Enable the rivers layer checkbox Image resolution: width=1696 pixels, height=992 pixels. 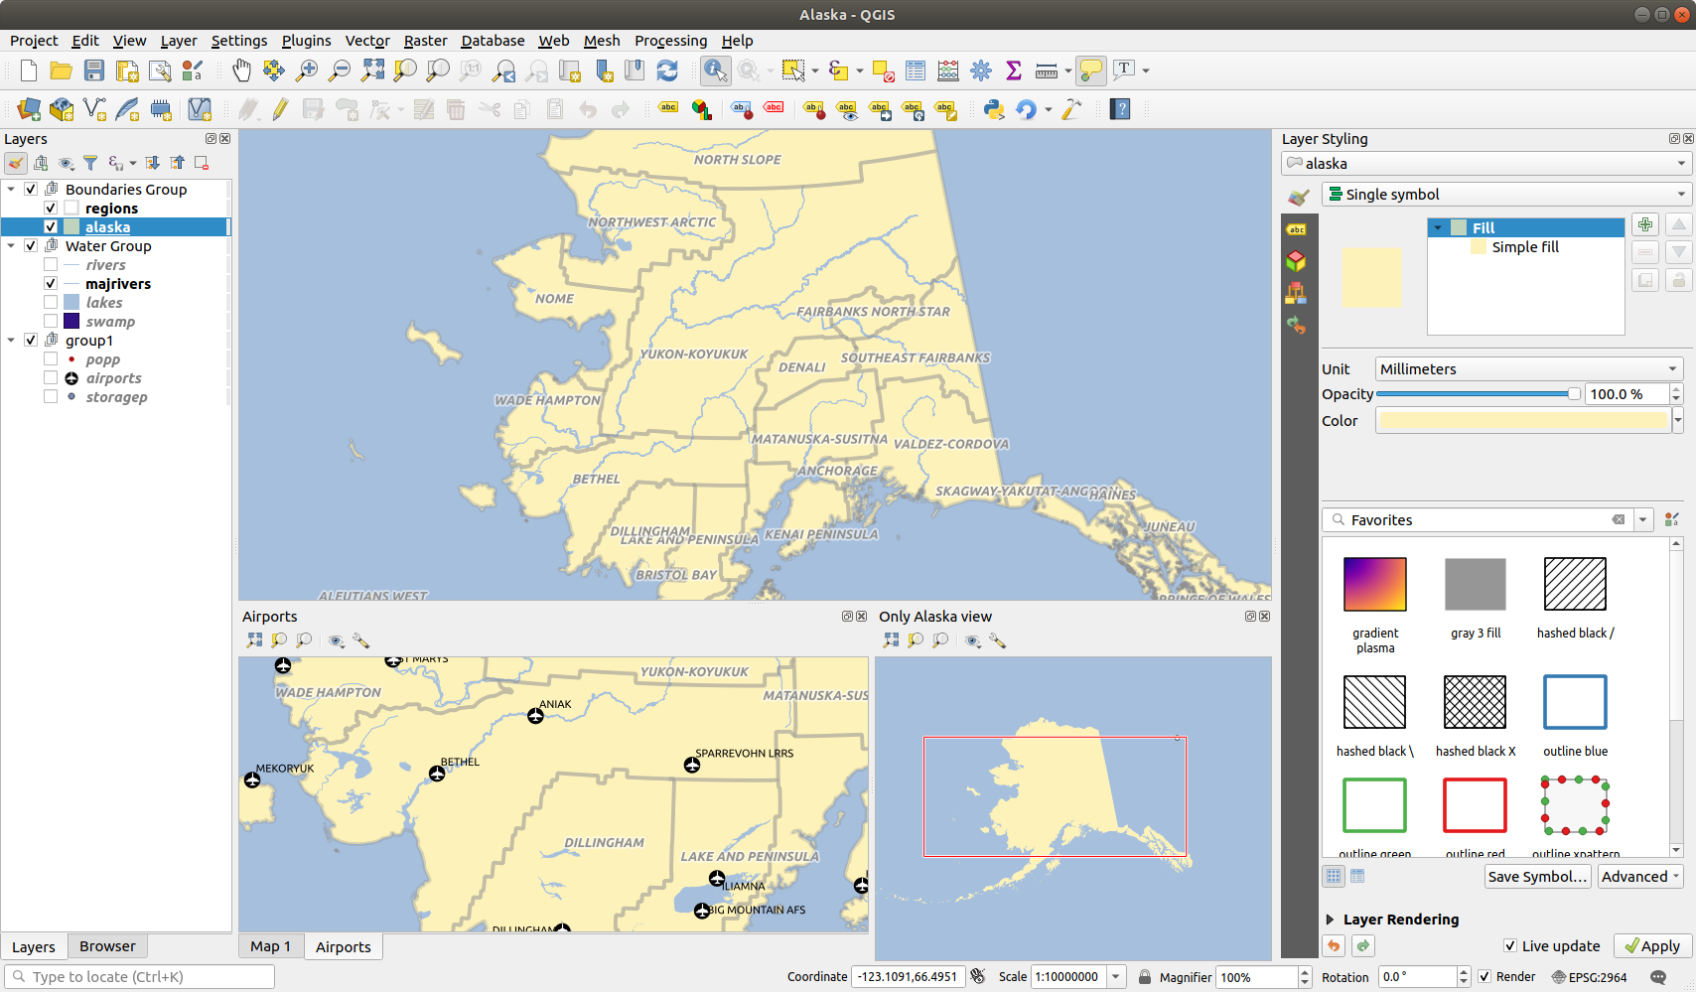click(51, 264)
